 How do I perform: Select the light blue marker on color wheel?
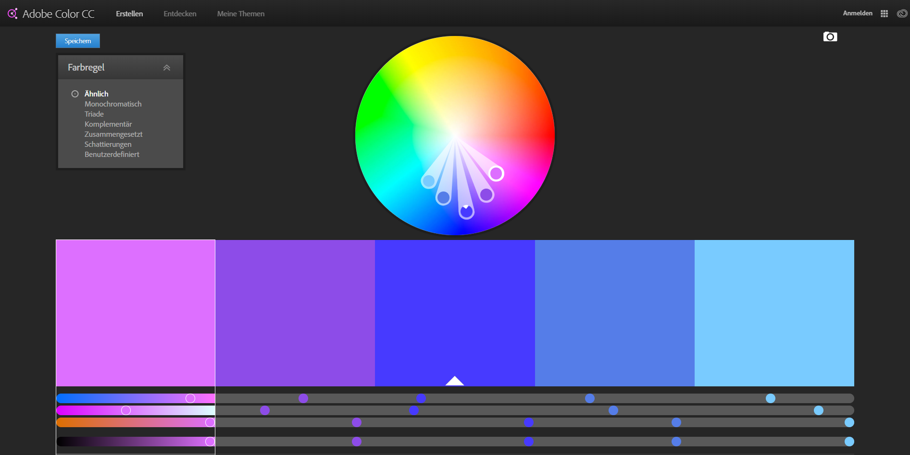428,181
